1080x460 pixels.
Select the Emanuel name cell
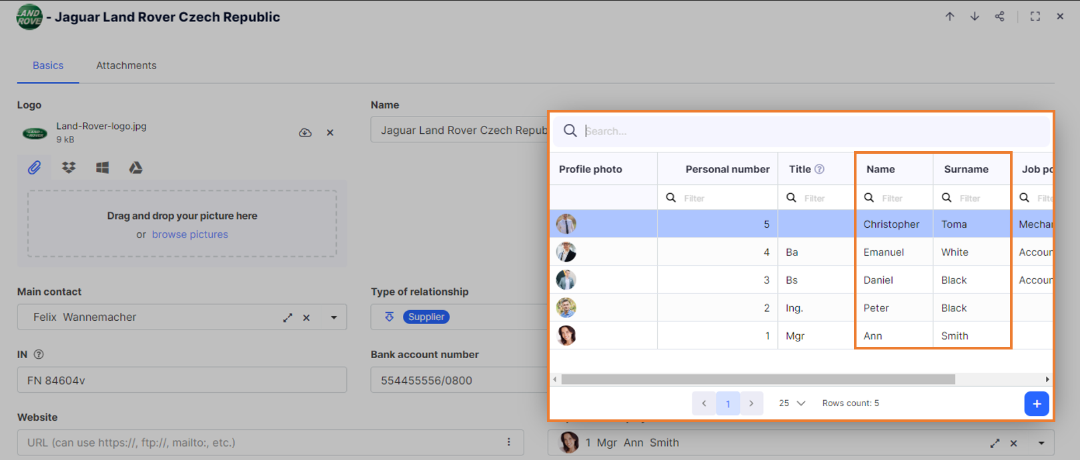pos(894,252)
